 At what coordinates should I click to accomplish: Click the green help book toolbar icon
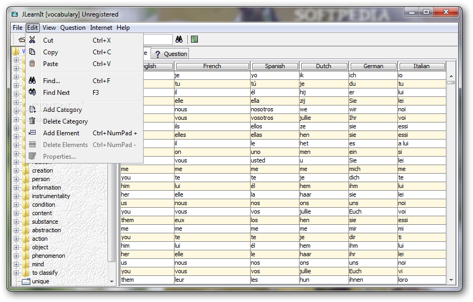[x=195, y=39]
